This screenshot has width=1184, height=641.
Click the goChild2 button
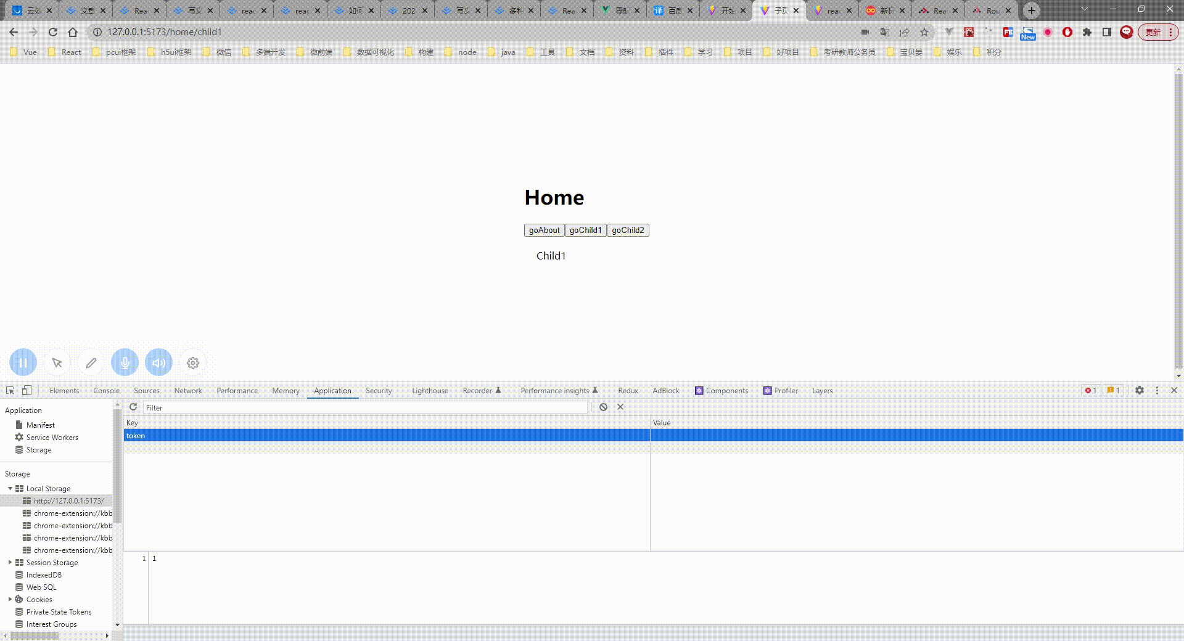pos(628,231)
